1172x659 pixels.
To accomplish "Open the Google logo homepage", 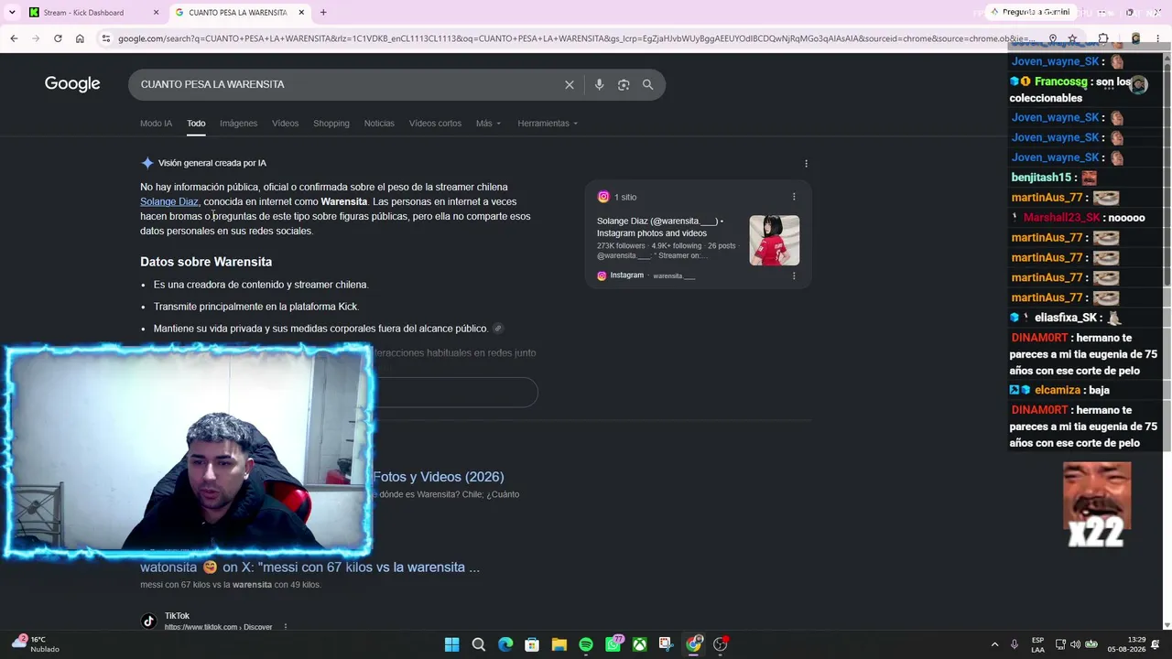I will pos(72,84).
